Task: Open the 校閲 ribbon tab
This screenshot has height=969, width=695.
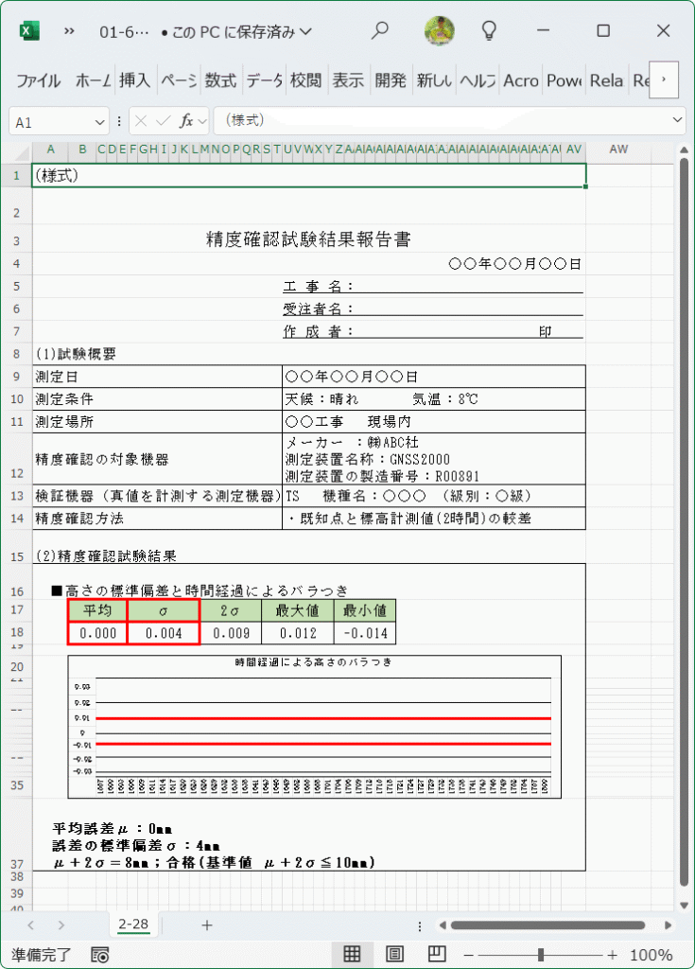Action: (305, 80)
